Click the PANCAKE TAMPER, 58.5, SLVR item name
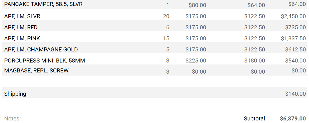 click(43, 4)
